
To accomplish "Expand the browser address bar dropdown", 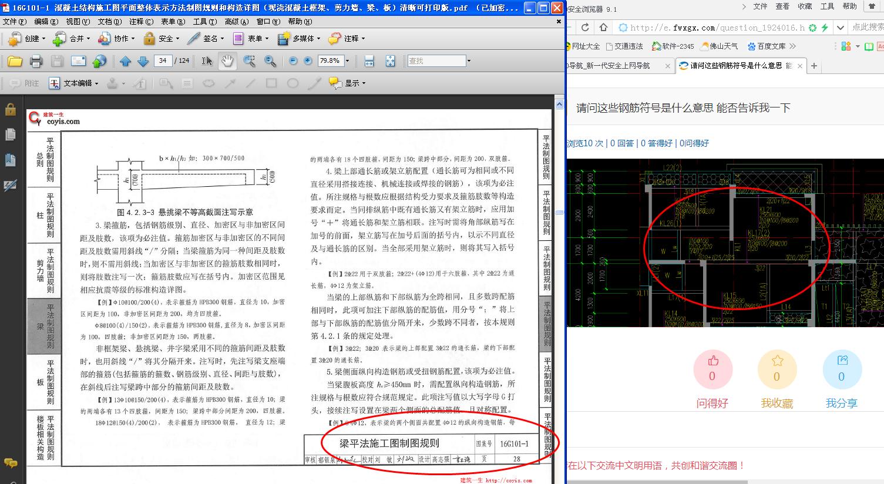I will [841, 27].
